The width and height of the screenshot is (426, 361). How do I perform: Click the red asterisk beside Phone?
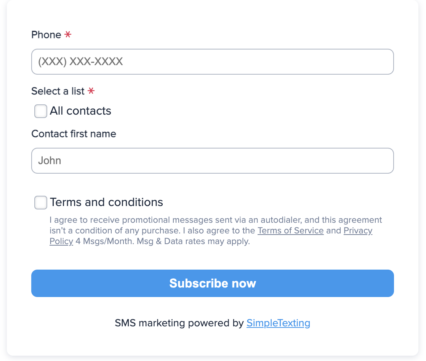[x=68, y=35]
